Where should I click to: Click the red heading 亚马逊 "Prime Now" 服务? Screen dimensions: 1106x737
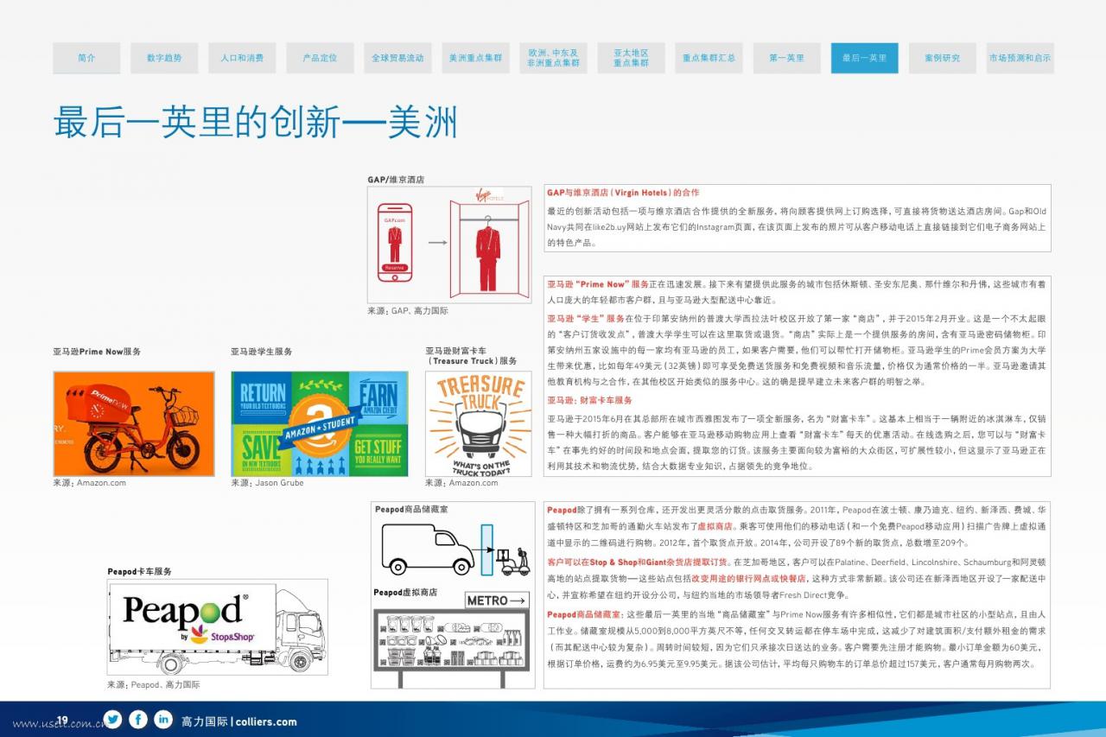point(598,283)
